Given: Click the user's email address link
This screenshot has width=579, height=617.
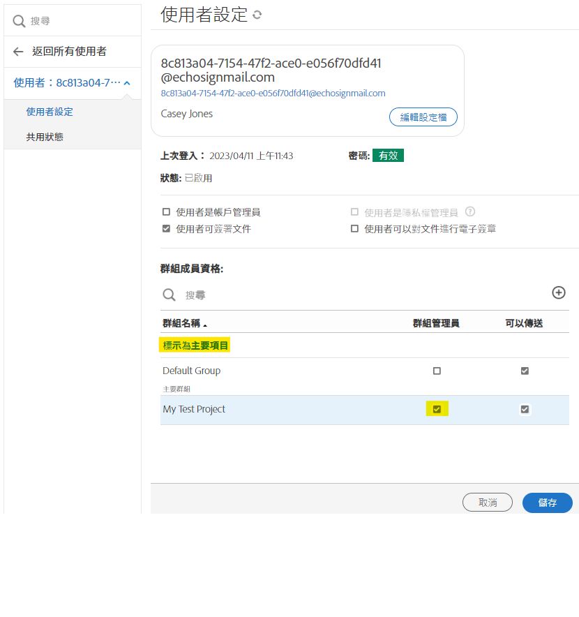Looking at the screenshot, I should 273,94.
